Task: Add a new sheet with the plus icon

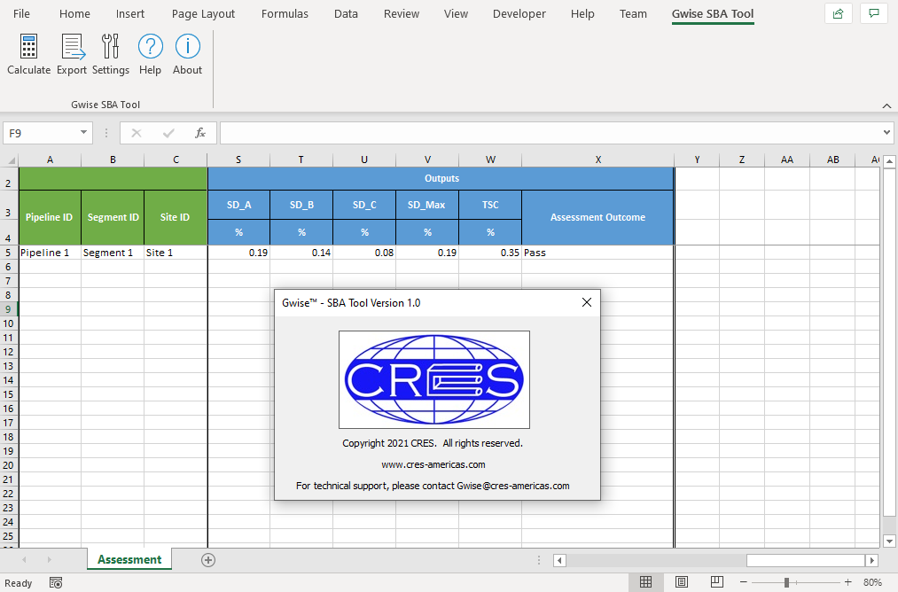Action: tap(208, 560)
